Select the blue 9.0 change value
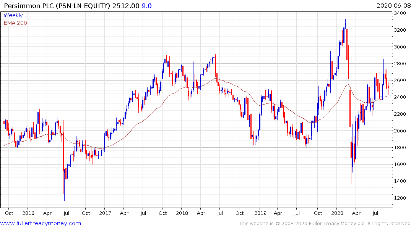411x229 pixels. 146,6
